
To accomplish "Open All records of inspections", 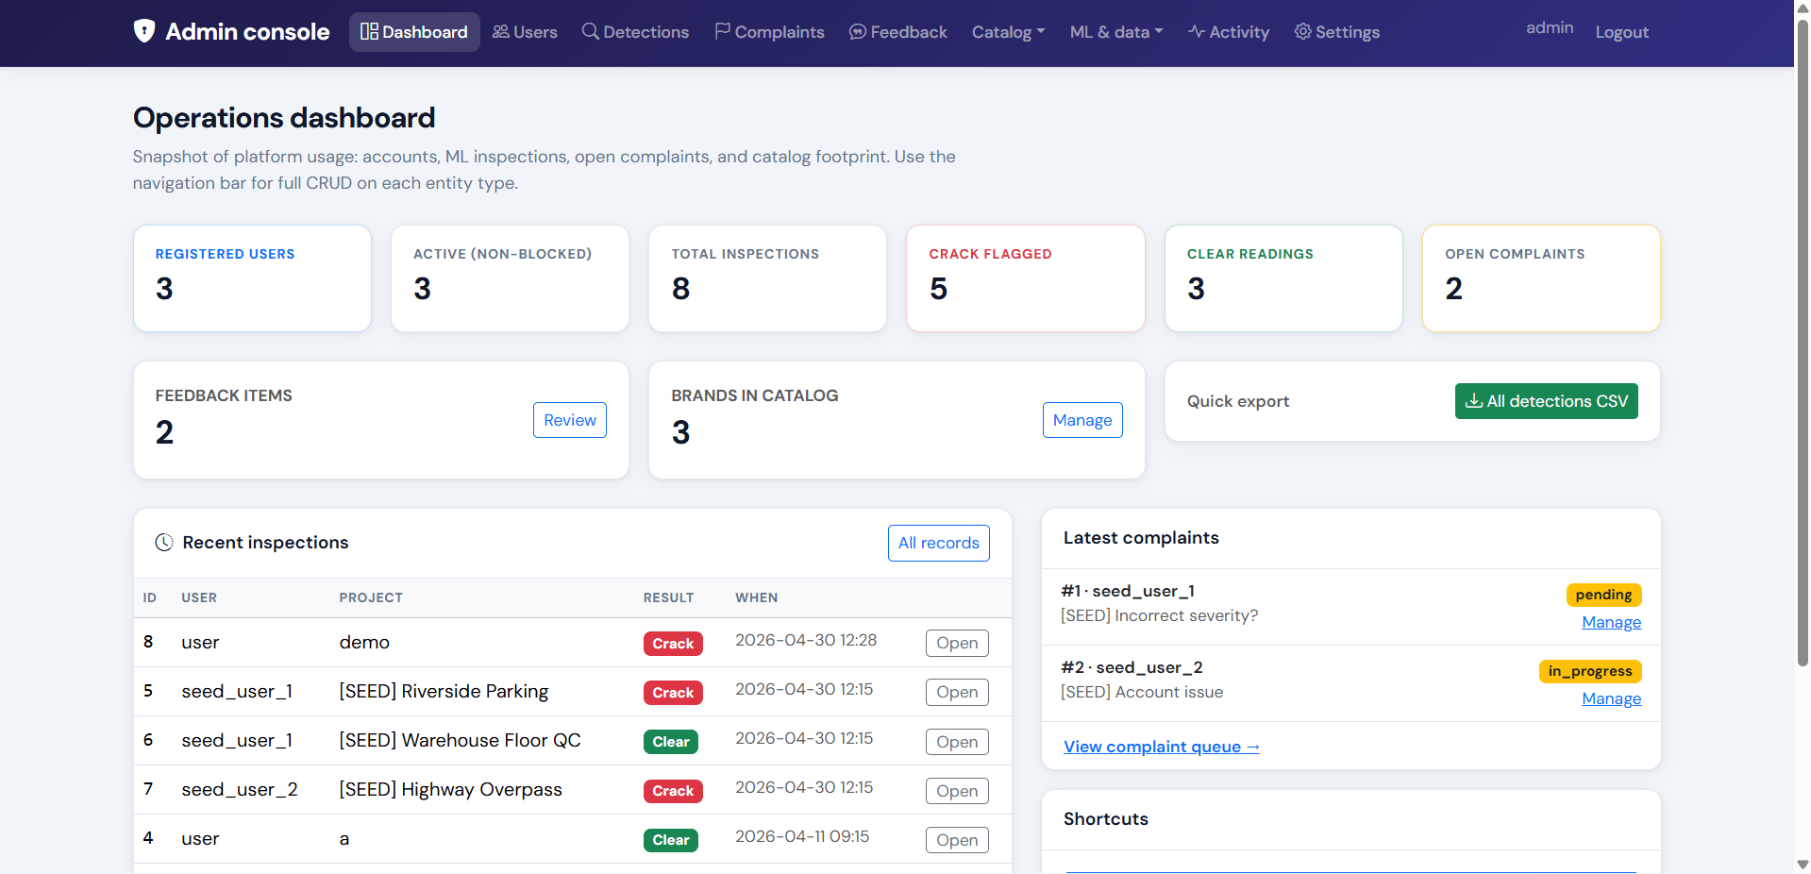I will (938, 543).
